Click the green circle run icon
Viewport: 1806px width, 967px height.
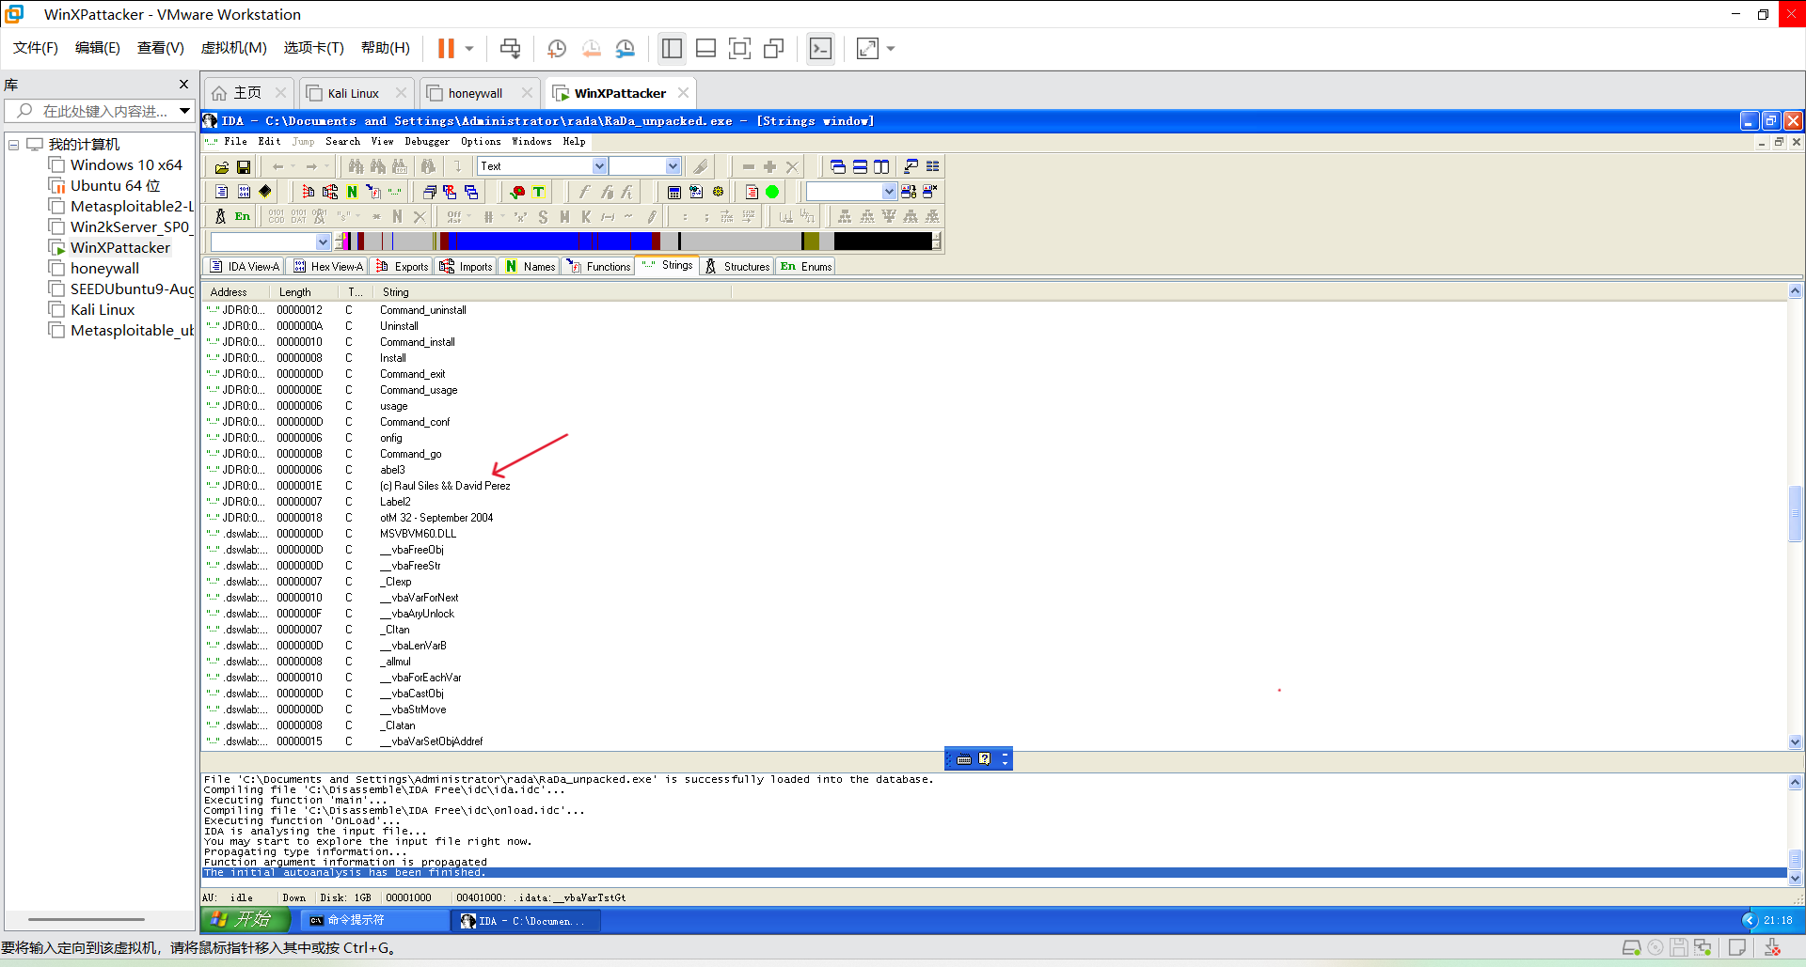(772, 192)
